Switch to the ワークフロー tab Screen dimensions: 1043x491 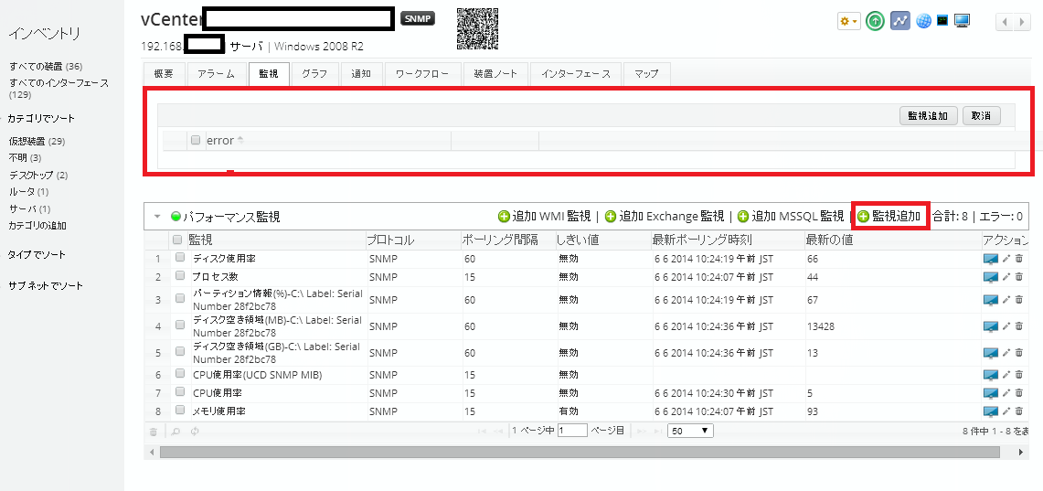422,74
